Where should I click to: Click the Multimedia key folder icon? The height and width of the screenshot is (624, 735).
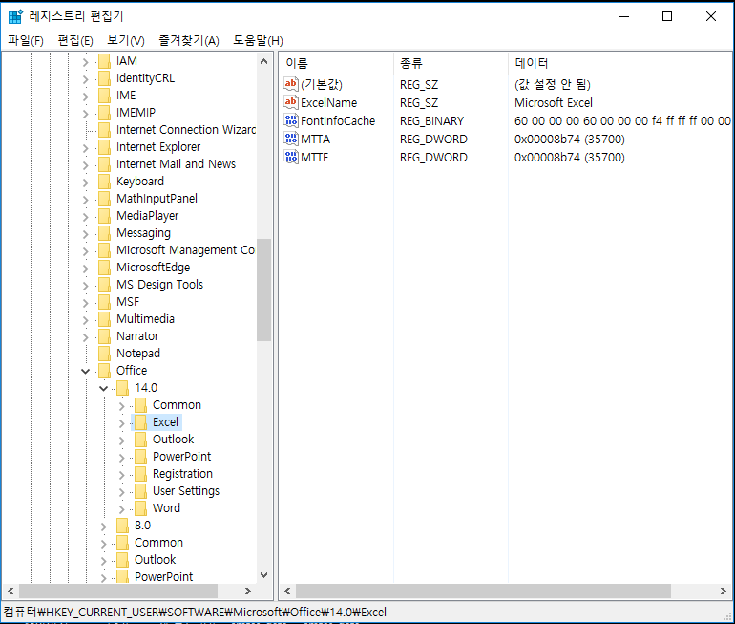pos(105,319)
